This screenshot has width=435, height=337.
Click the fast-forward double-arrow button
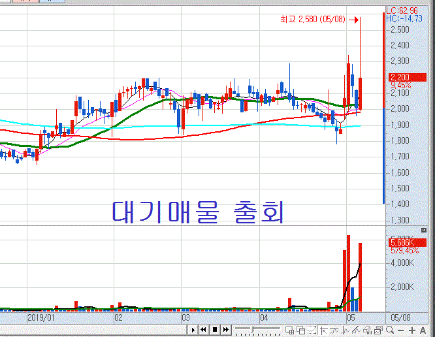click(x=226, y=330)
